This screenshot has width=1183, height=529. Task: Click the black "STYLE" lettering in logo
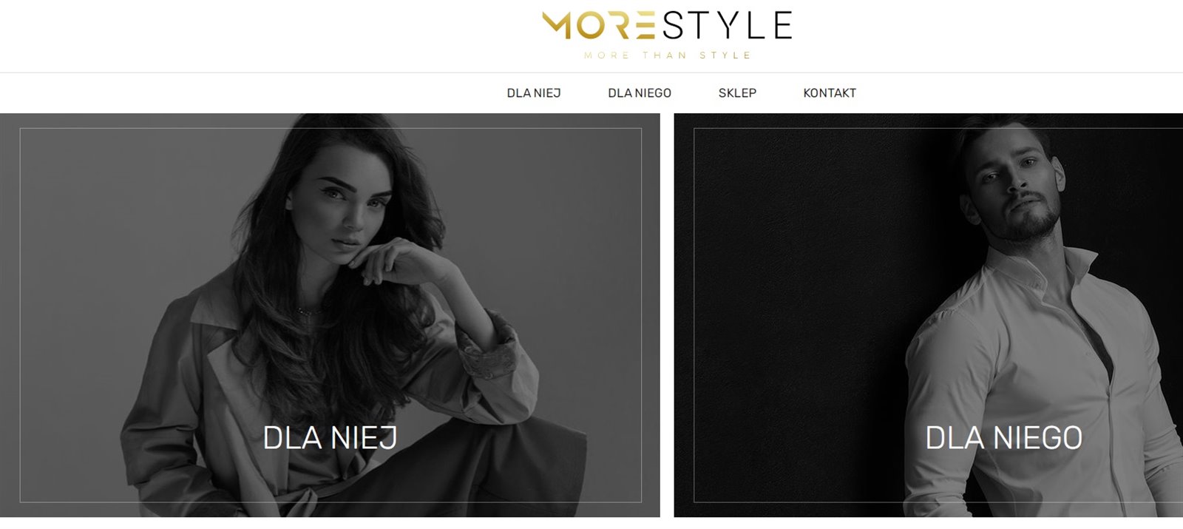[x=727, y=25]
